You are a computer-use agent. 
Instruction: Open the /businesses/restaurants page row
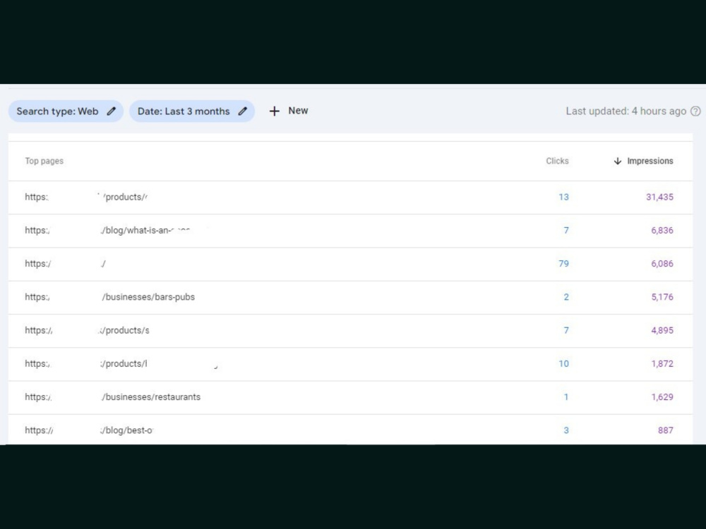tap(350, 397)
